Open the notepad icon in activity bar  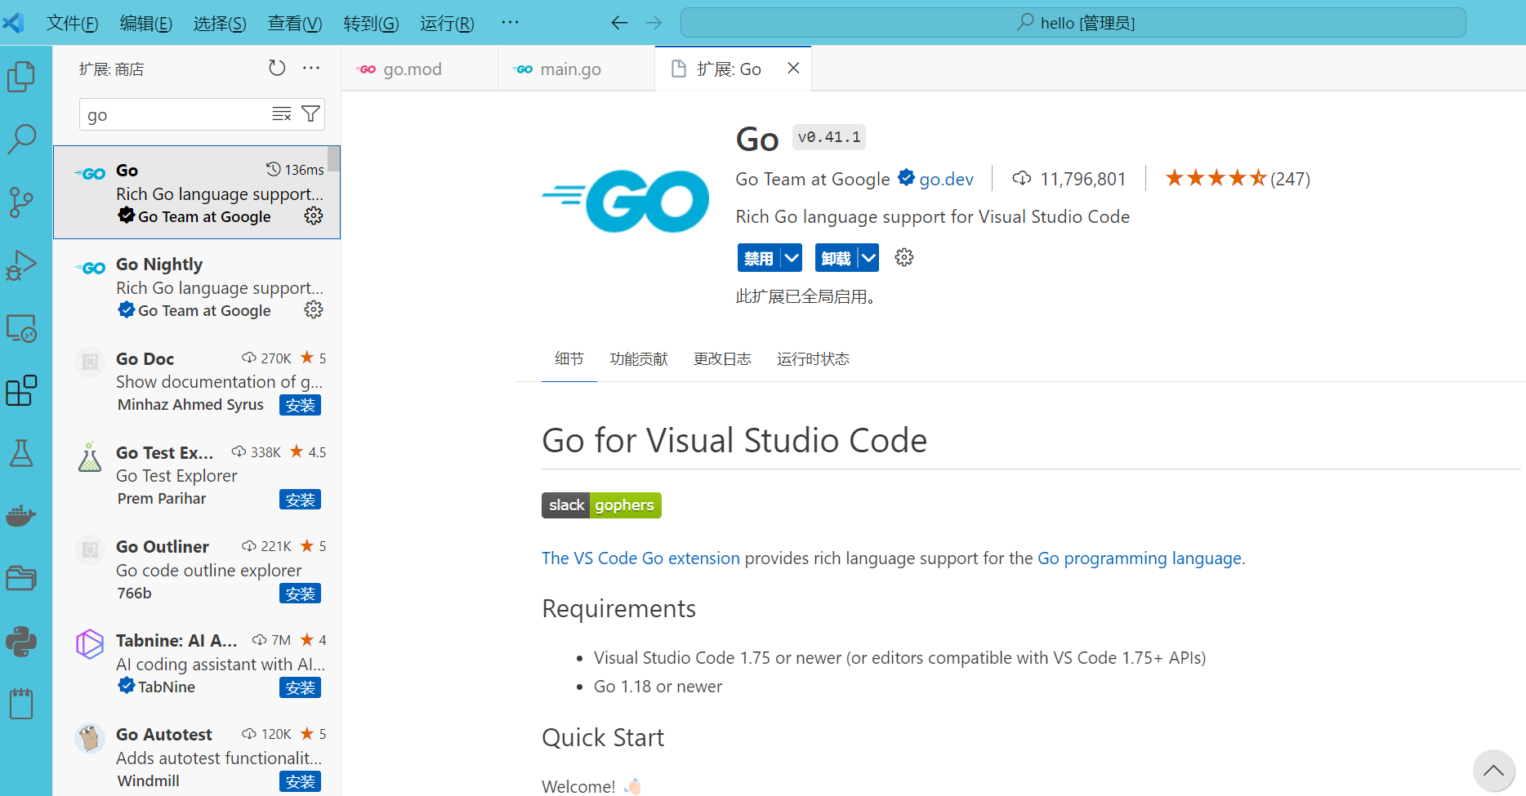[21, 703]
